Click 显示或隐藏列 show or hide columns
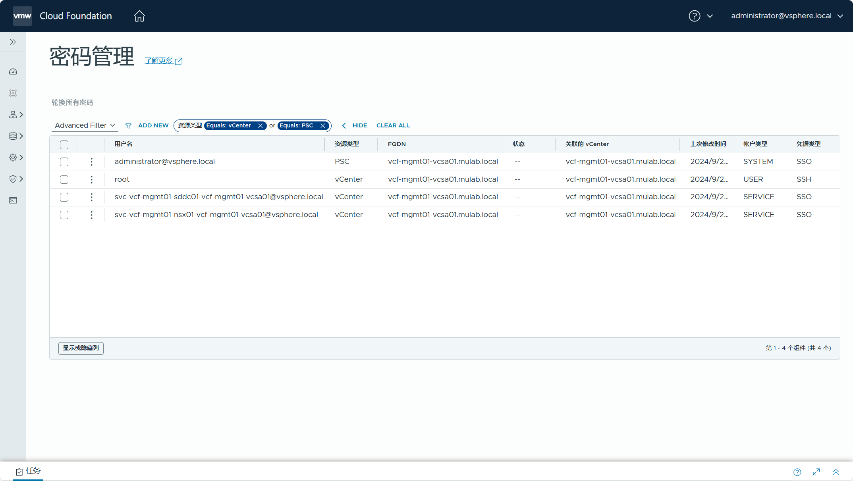This screenshot has height=481, width=853. click(x=81, y=348)
